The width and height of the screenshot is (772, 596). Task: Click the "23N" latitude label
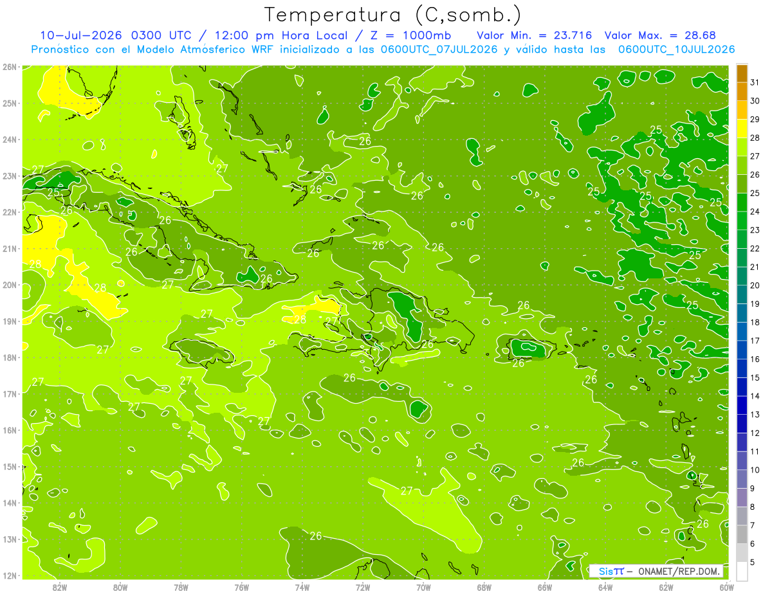(10, 176)
